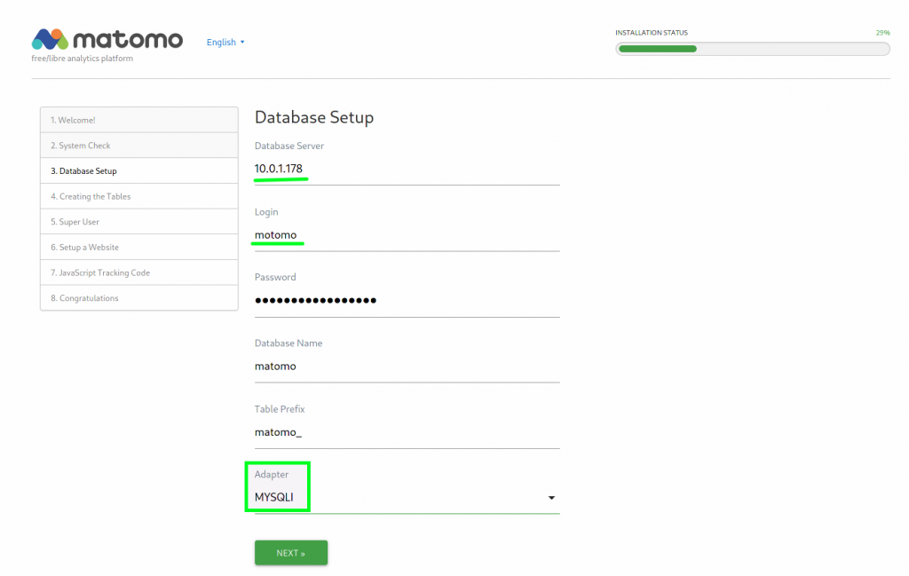Click the Matomo logo icon

point(50,39)
